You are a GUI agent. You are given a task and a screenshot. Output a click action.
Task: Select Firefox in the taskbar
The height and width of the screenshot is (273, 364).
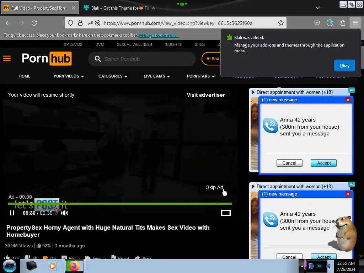(x=74, y=266)
